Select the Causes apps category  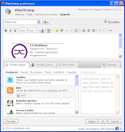72,72
